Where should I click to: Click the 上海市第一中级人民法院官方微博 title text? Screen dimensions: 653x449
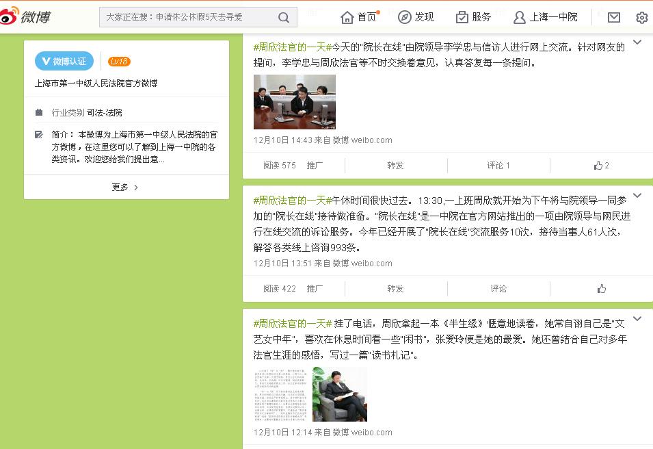(x=96, y=84)
